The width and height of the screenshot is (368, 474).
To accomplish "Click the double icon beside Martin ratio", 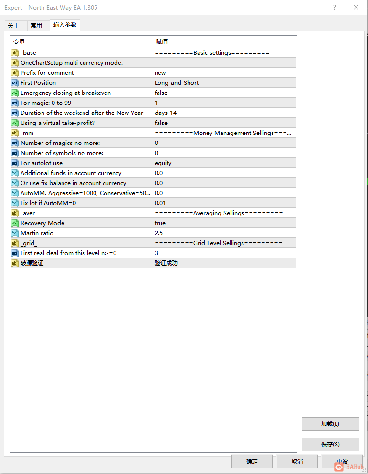I will pyautogui.click(x=14, y=233).
